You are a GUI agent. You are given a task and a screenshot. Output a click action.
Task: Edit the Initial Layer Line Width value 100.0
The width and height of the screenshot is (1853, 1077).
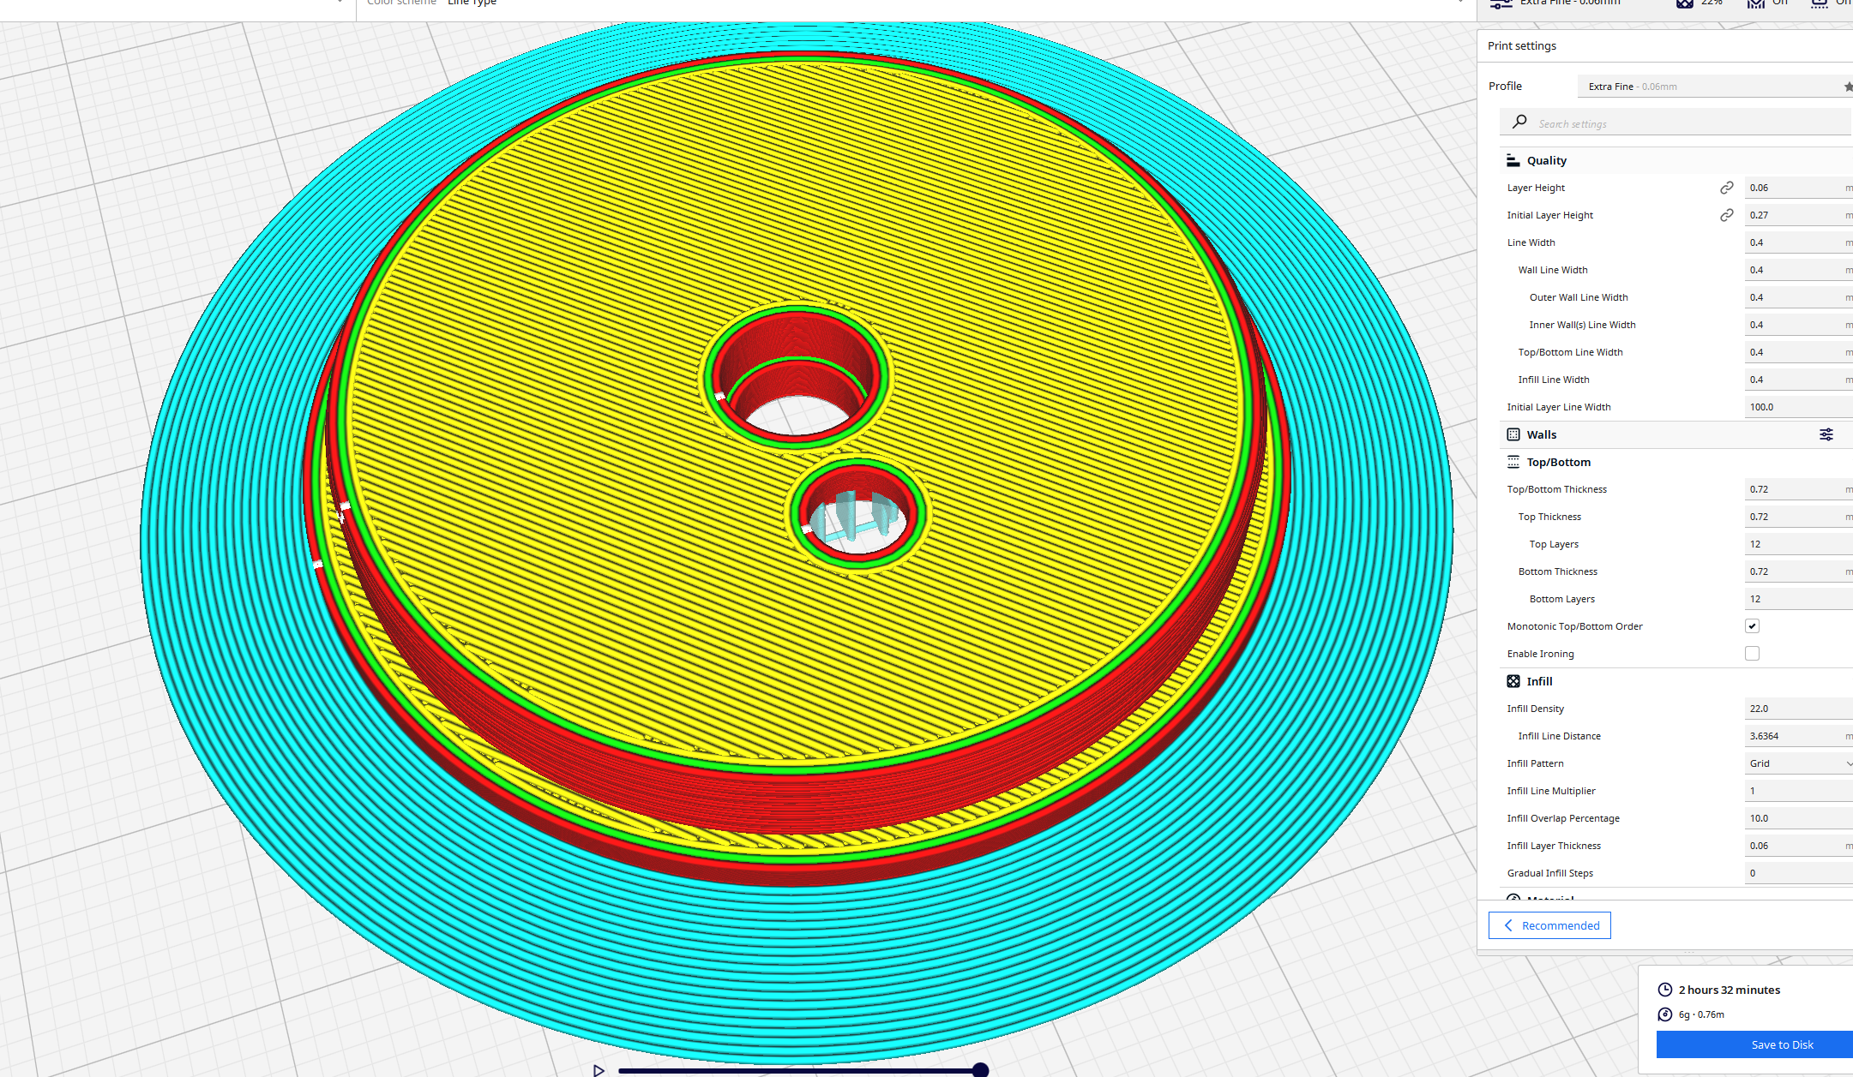click(x=1799, y=407)
